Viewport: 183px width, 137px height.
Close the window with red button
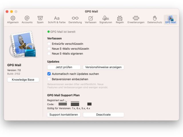tap(7, 11)
